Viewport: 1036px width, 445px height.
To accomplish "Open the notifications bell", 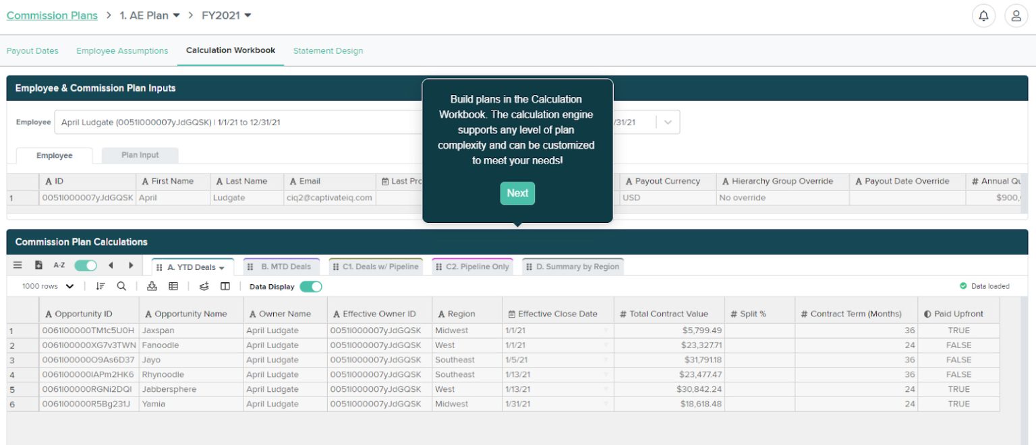I will coord(984,15).
